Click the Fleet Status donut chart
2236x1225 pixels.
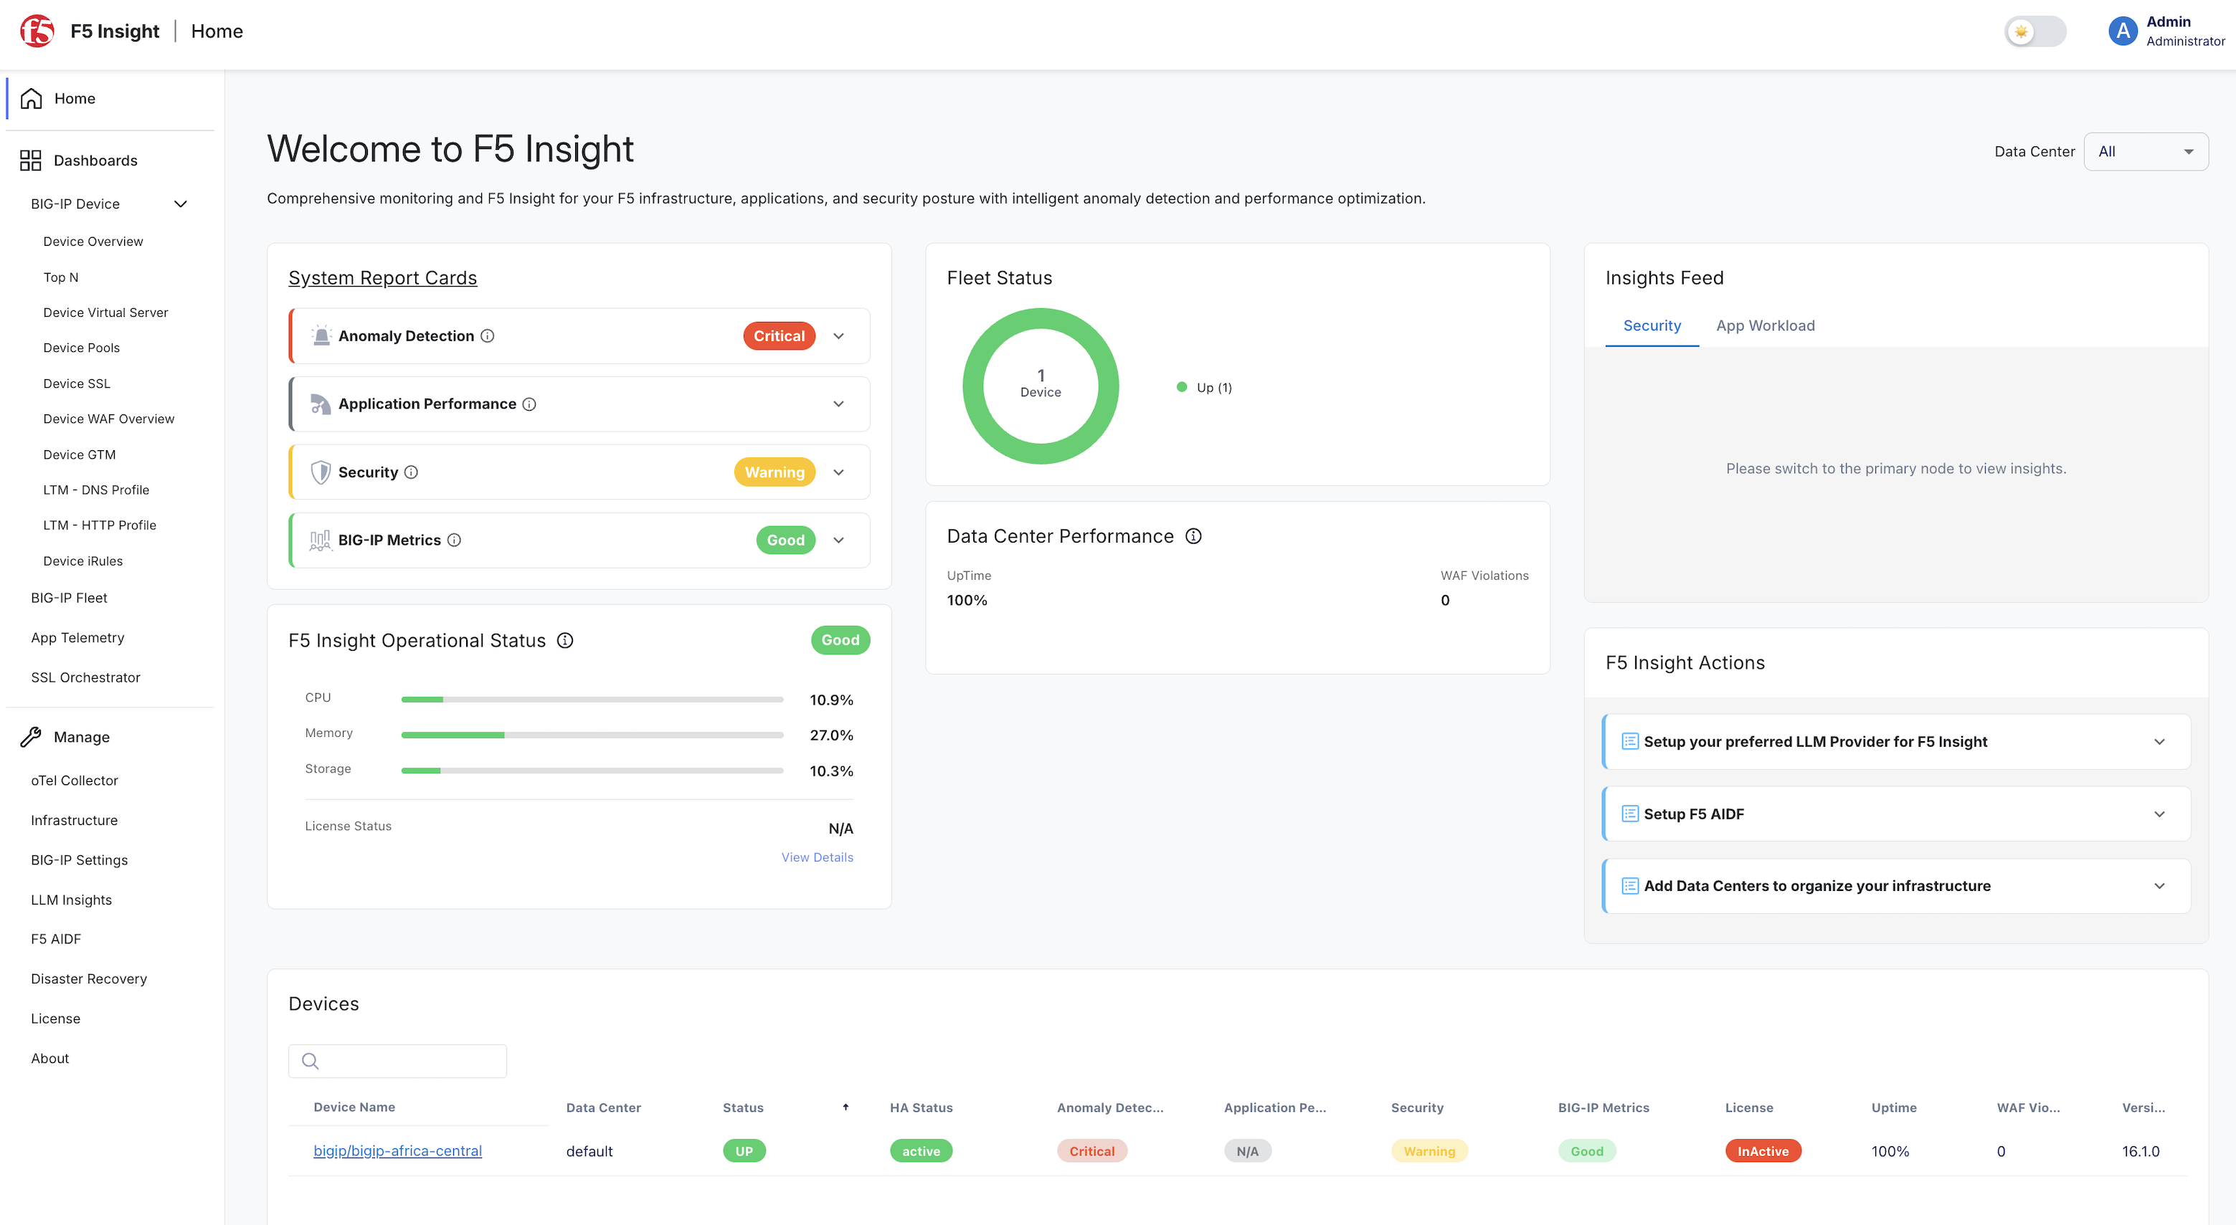coord(1041,386)
